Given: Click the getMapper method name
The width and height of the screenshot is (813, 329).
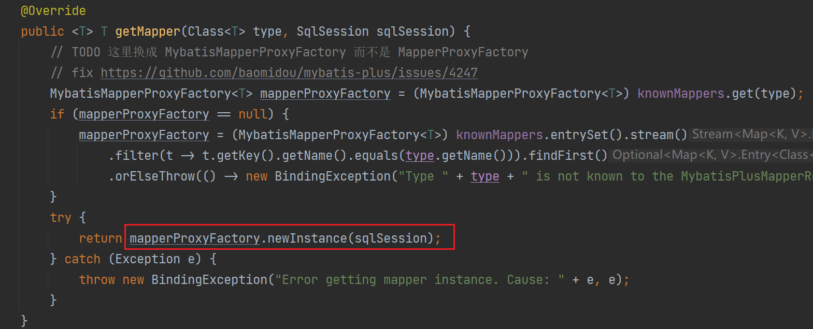Looking at the screenshot, I should tap(148, 32).
